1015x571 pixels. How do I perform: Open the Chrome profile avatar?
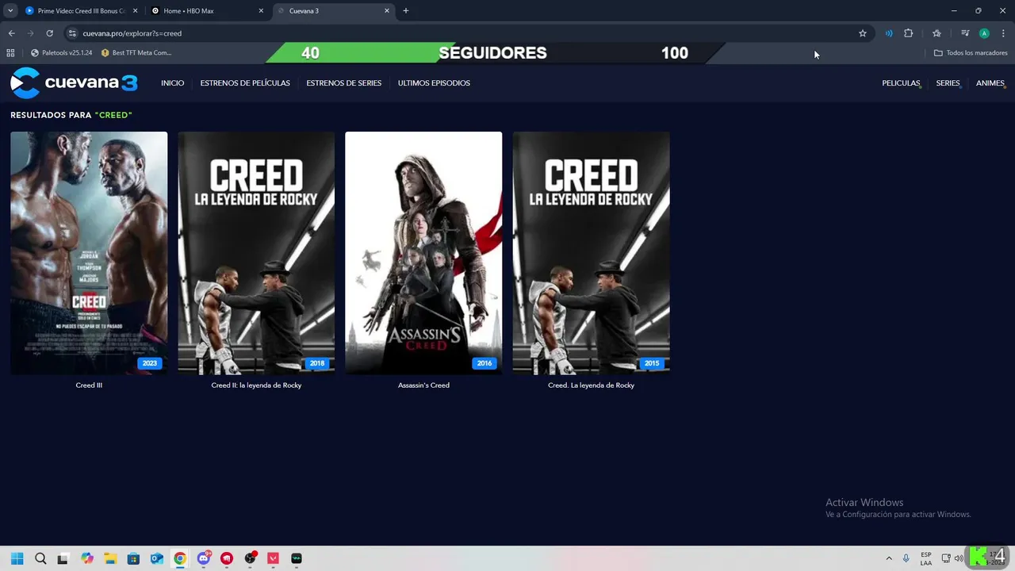coord(984,33)
